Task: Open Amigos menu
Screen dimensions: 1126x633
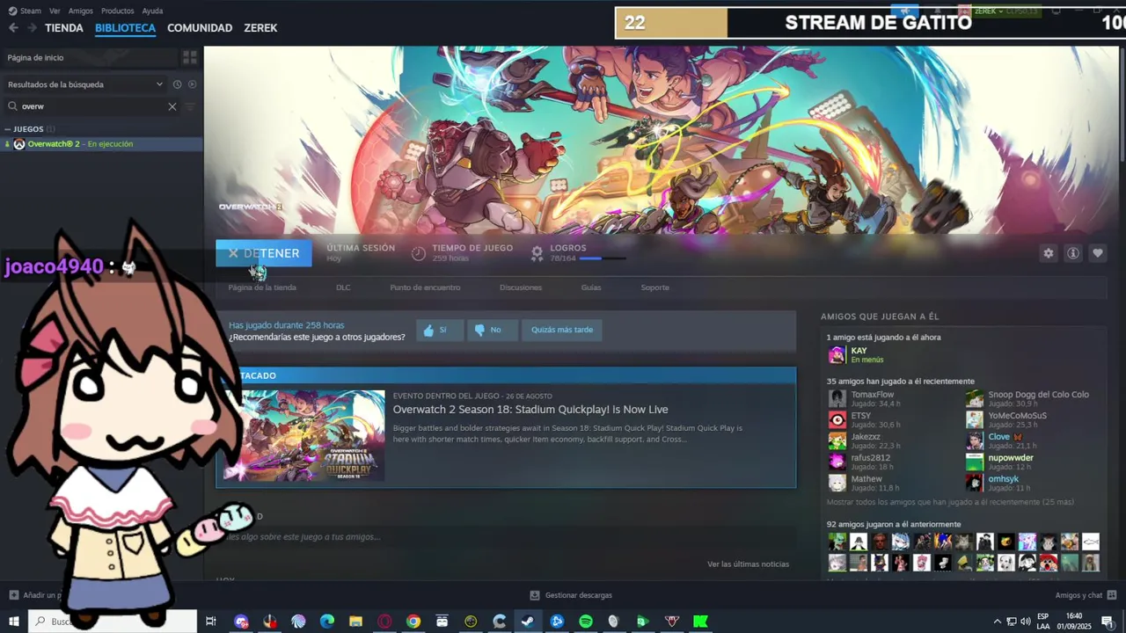Action: coord(80,11)
